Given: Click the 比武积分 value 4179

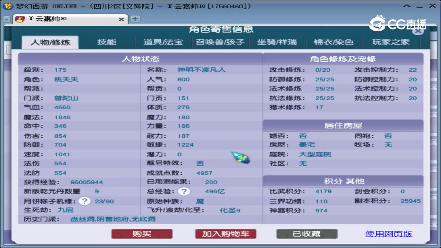Looking at the screenshot, I should pos(324,192).
